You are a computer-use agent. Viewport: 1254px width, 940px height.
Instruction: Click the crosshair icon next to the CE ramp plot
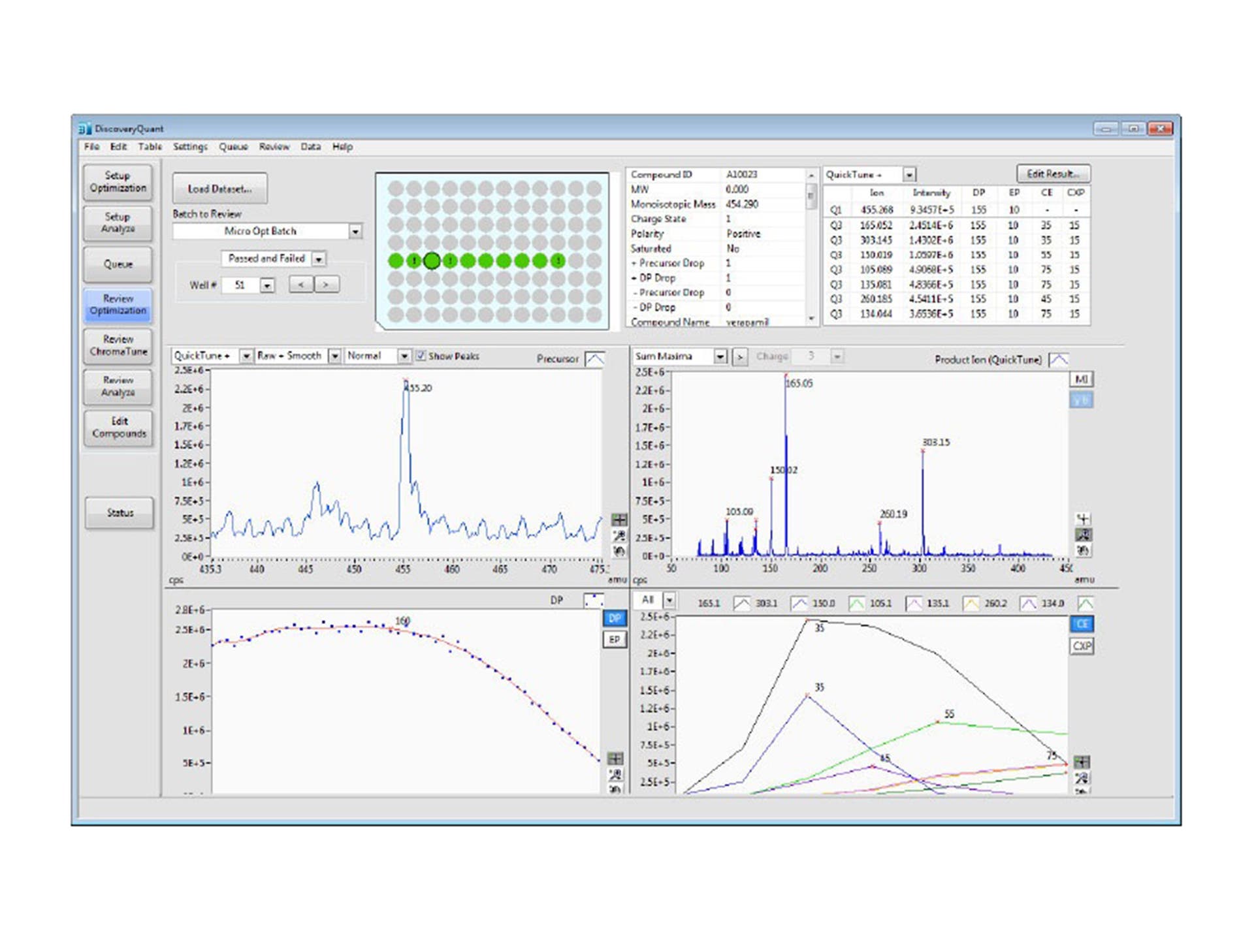[x=1082, y=760]
